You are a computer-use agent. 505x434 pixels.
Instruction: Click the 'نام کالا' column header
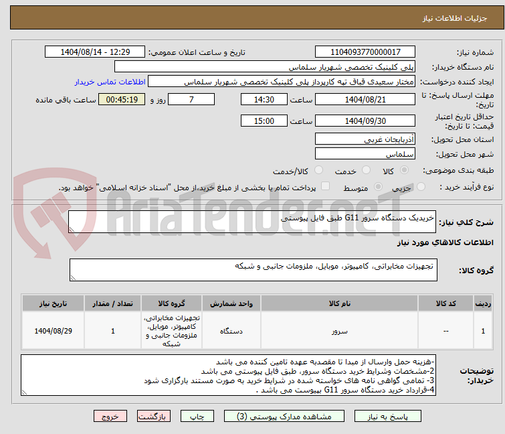pos(340,303)
